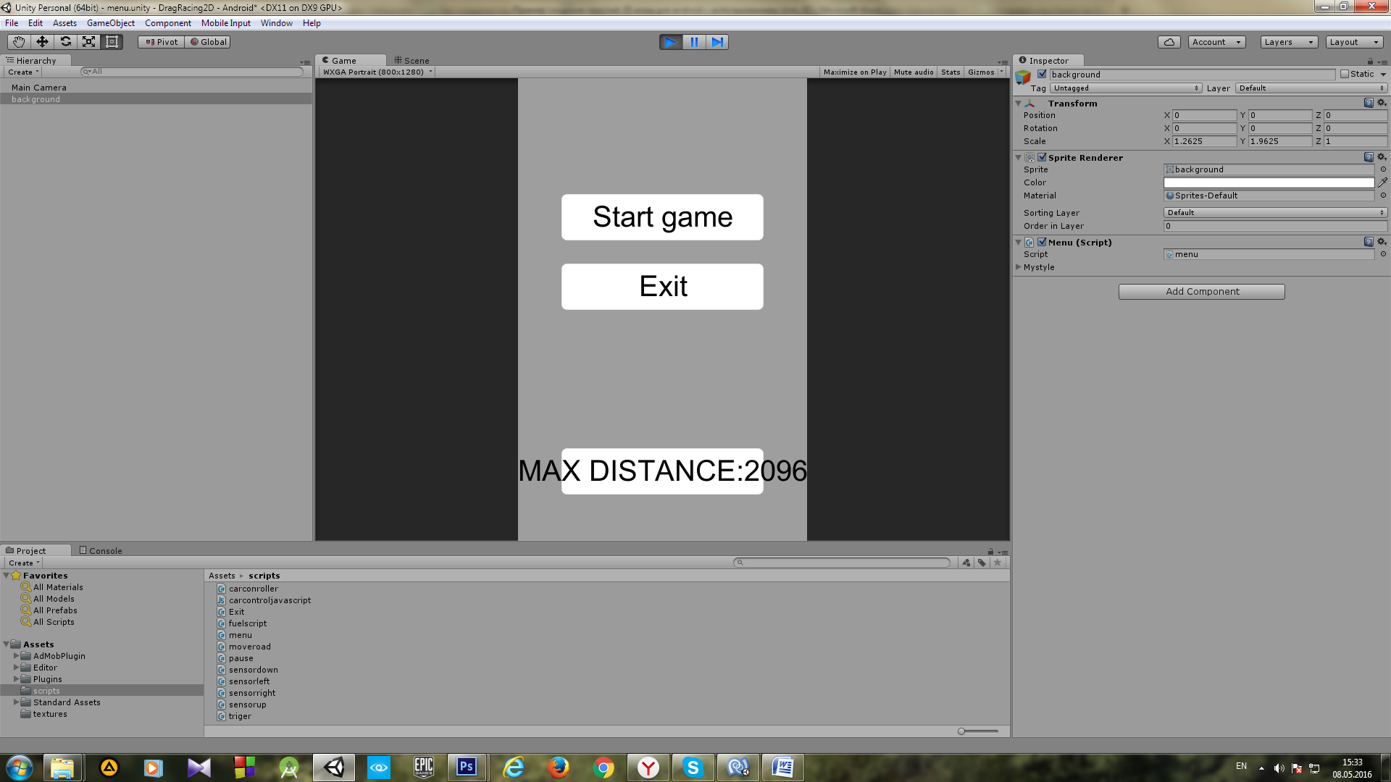Click the Step button in toolbar
Viewport: 1391px width, 782px height.
[719, 41]
